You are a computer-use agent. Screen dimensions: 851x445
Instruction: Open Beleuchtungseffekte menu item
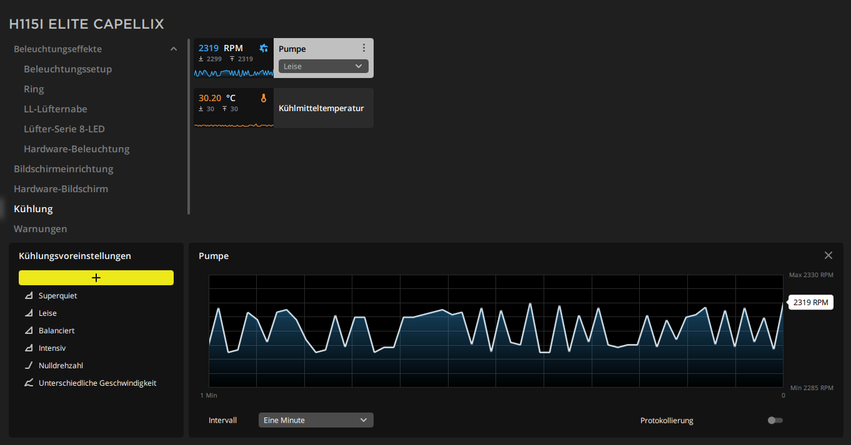pyautogui.click(x=57, y=49)
